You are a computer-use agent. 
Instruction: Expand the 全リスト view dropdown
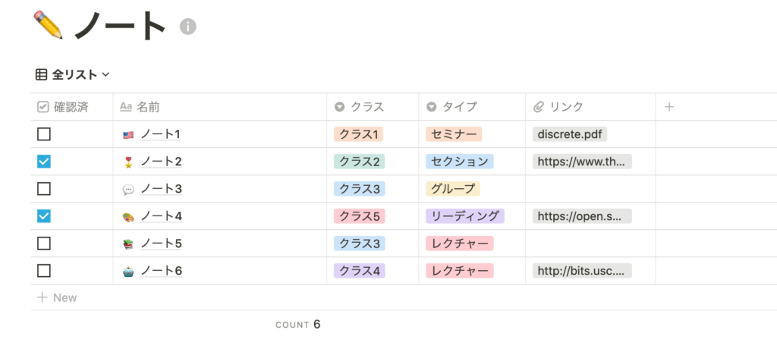click(73, 74)
